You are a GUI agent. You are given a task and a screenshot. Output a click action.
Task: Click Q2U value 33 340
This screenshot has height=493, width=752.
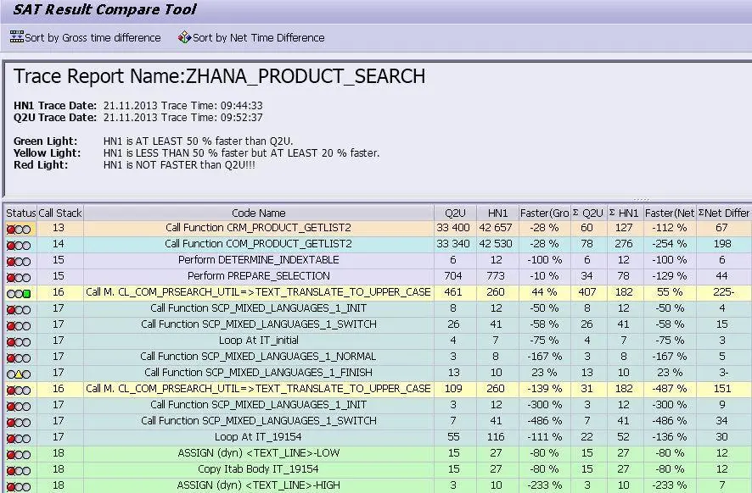[x=453, y=244]
